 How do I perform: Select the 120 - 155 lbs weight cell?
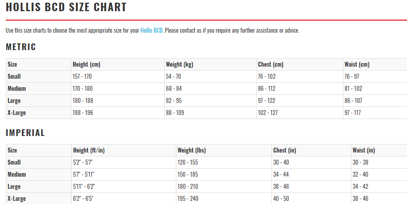click(188, 162)
